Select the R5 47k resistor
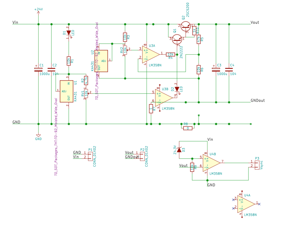 click(199, 39)
